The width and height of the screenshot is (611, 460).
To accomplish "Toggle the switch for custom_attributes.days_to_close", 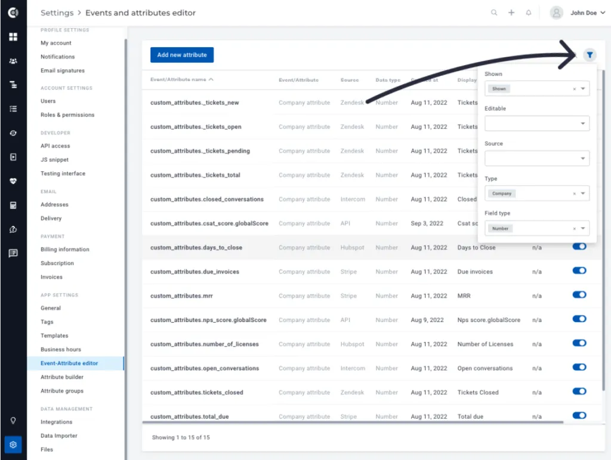I will (579, 247).
